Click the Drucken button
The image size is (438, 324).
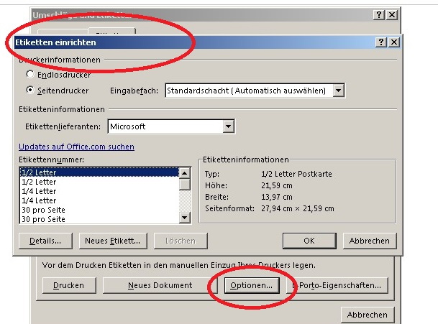[68, 285]
